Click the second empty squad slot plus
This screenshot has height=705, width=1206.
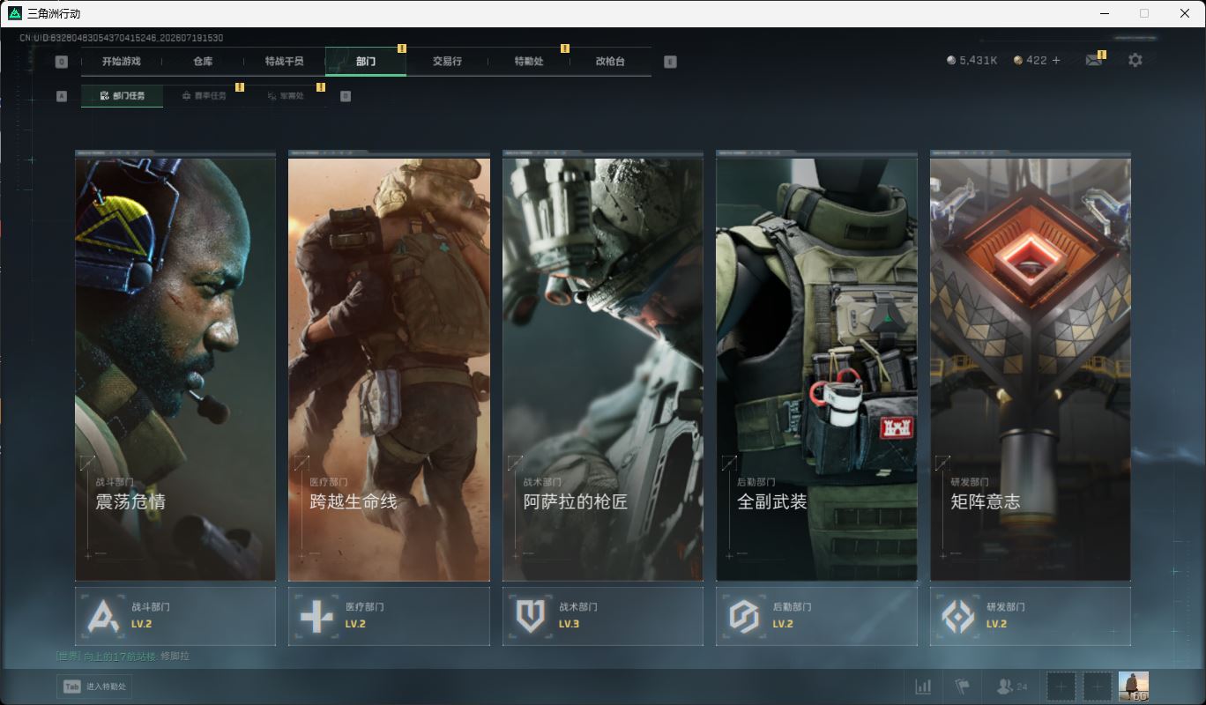[1098, 686]
